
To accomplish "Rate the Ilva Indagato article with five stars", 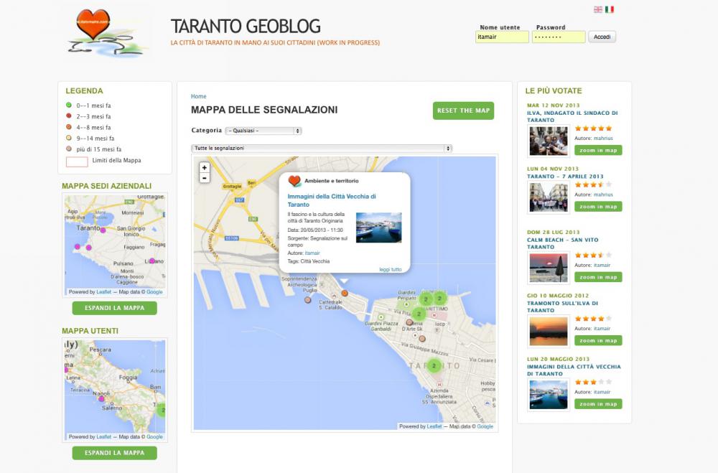I will [x=609, y=128].
